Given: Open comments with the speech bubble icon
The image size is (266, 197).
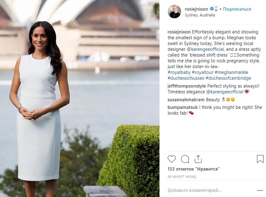Looking at the screenshot, I should 185,159.
